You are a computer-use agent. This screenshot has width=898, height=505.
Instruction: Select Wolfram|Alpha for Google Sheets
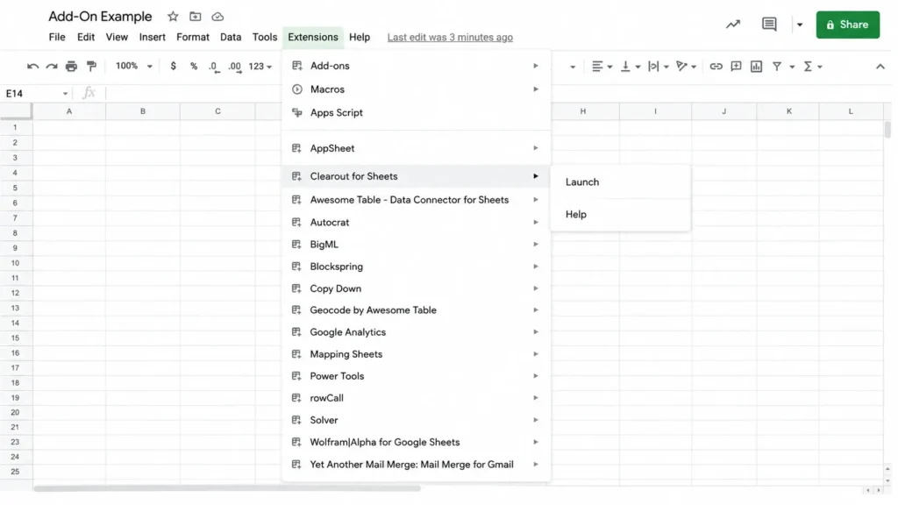[417, 442]
